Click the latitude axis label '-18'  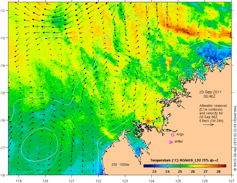[x=3, y=175]
